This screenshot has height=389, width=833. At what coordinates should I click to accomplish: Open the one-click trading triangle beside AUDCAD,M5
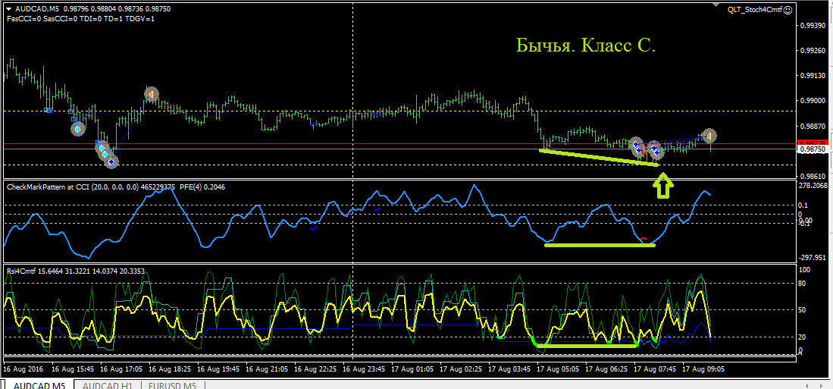(x=10, y=9)
